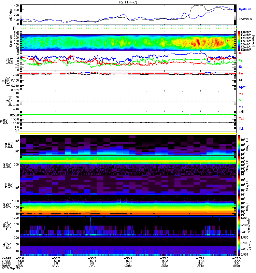Select the blue "Bx" legend label
Screen dimensions: 256x273
pos(241,67)
